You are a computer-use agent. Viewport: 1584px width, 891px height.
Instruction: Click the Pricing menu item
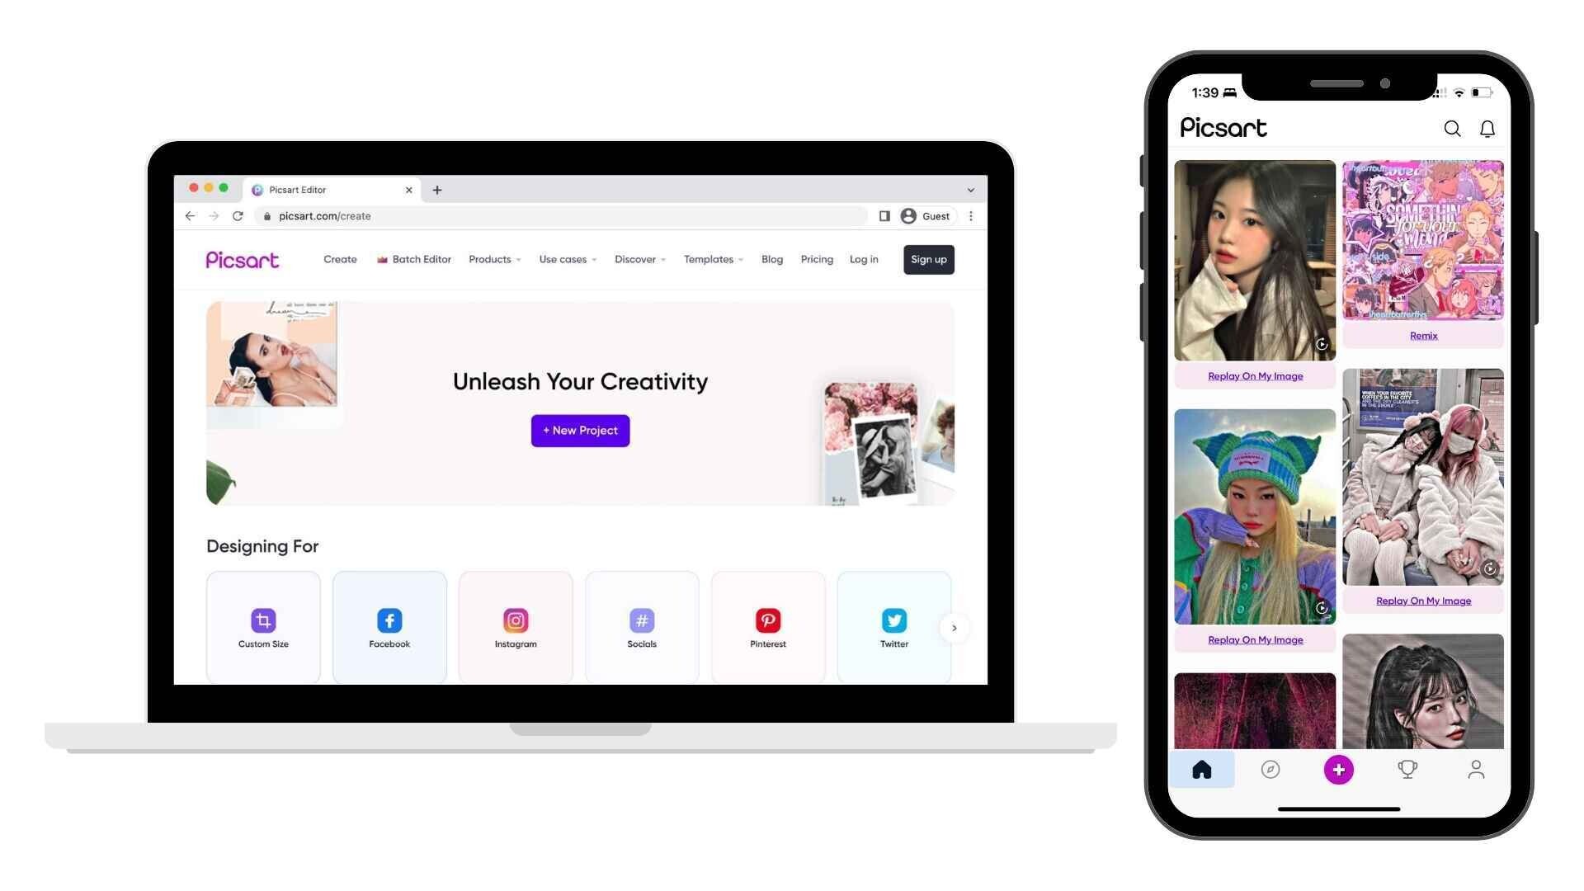[x=817, y=259]
